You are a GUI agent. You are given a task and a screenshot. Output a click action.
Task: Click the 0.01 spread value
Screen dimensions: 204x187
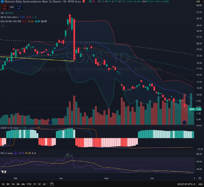(12, 7)
